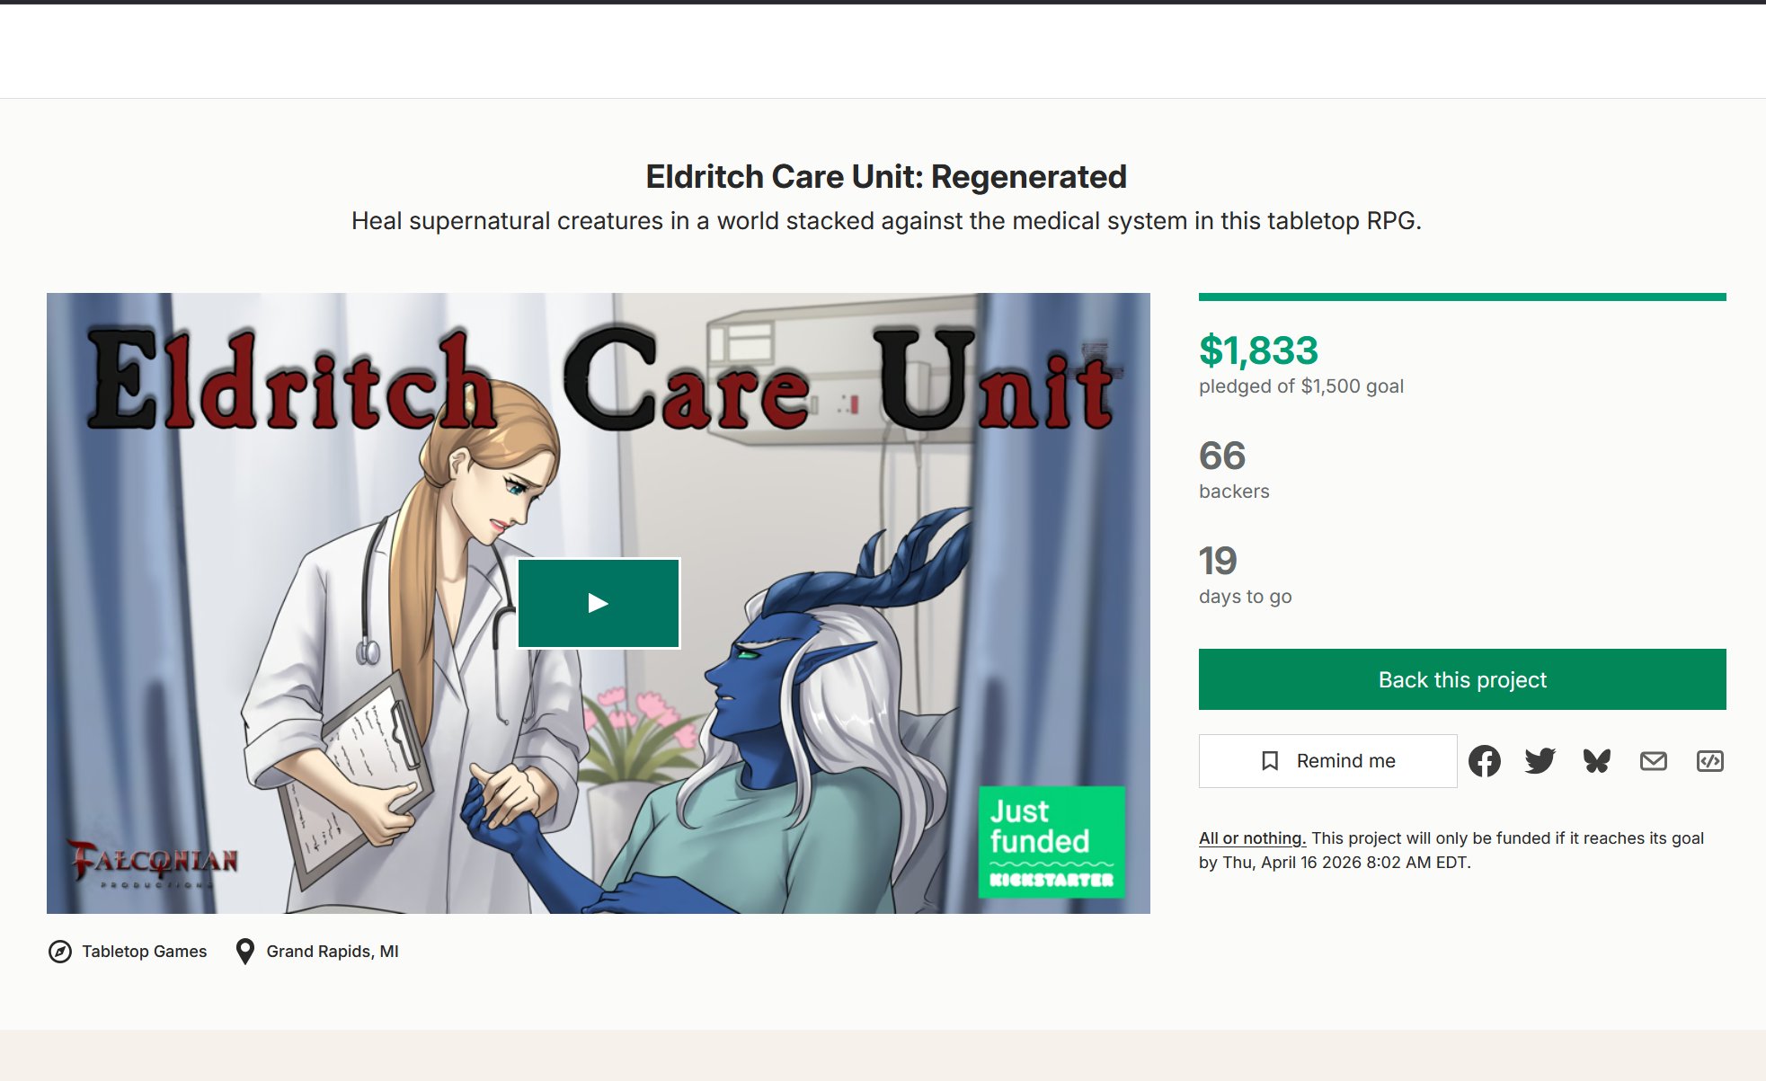
Task: Browse the Tabletop Games category text
Action: tap(144, 952)
